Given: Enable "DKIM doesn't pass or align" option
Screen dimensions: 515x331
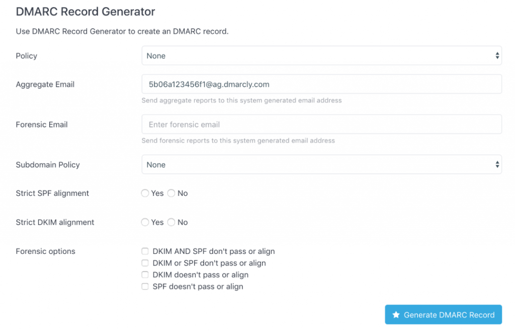Looking at the screenshot, I should point(145,275).
